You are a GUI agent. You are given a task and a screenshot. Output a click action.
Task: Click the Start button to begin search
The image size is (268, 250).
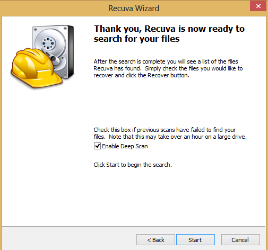point(195,239)
